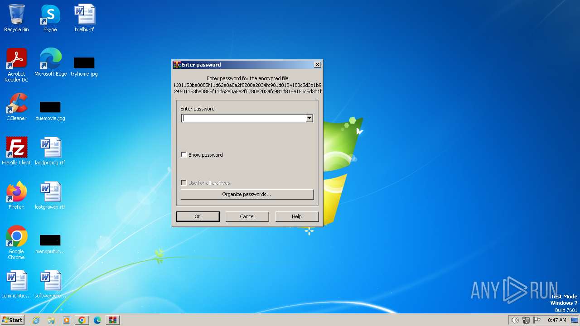Launch the Google Chrome desktop shortcut
Screen dimensions: 580x326
click(x=16, y=242)
